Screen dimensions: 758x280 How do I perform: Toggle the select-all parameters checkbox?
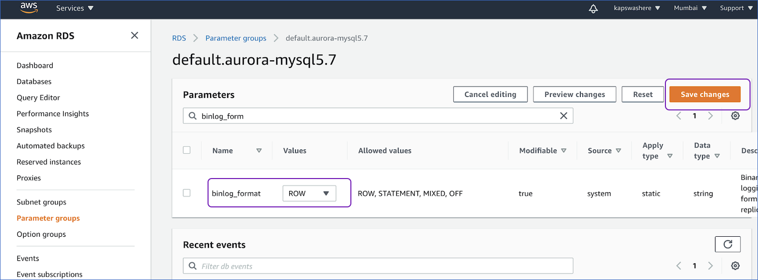point(187,150)
